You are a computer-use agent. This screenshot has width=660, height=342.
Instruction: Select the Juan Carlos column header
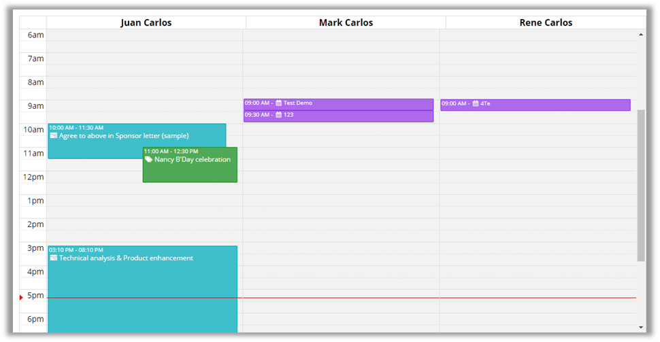point(146,22)
